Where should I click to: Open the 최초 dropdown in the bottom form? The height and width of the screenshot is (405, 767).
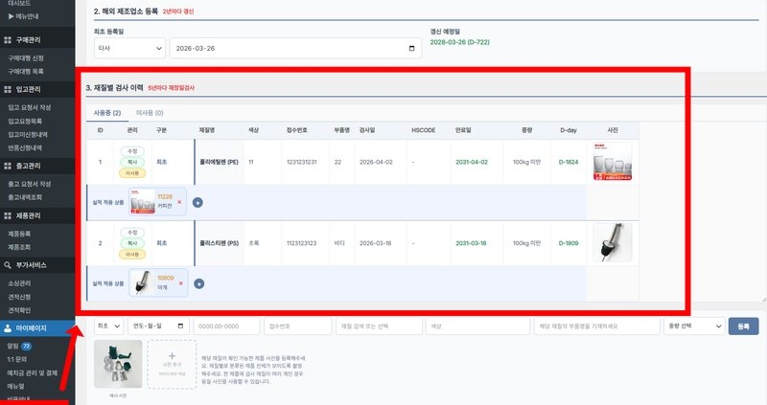(109, 326)
